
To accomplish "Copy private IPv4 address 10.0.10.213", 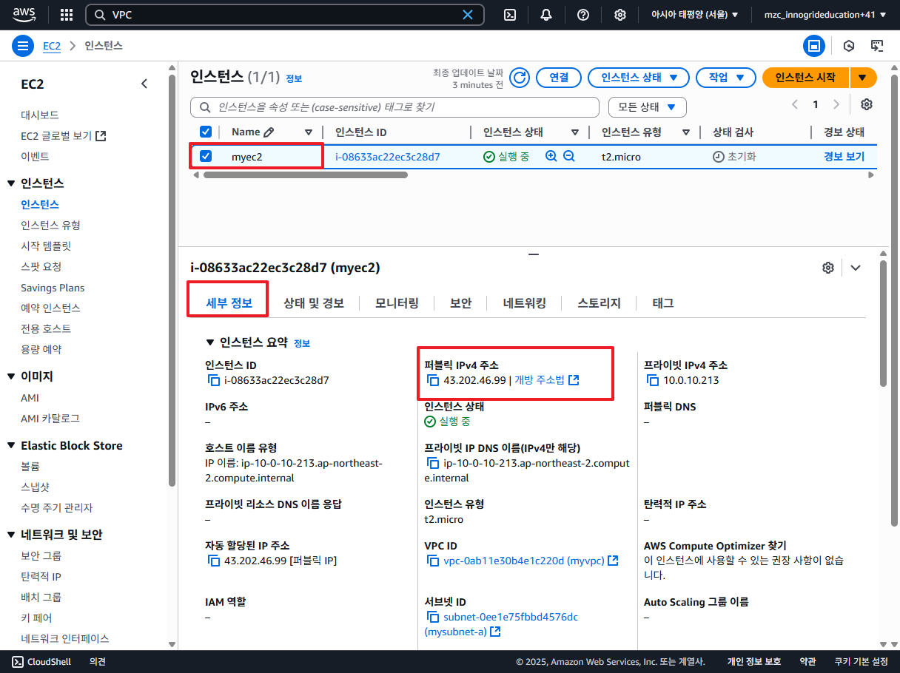I will tap(653, 380).
